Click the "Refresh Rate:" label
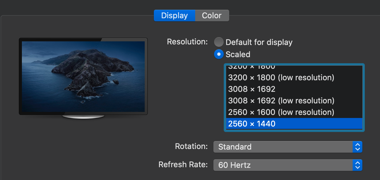The width and height of the screenshot is (380, 180). point(183,164)
